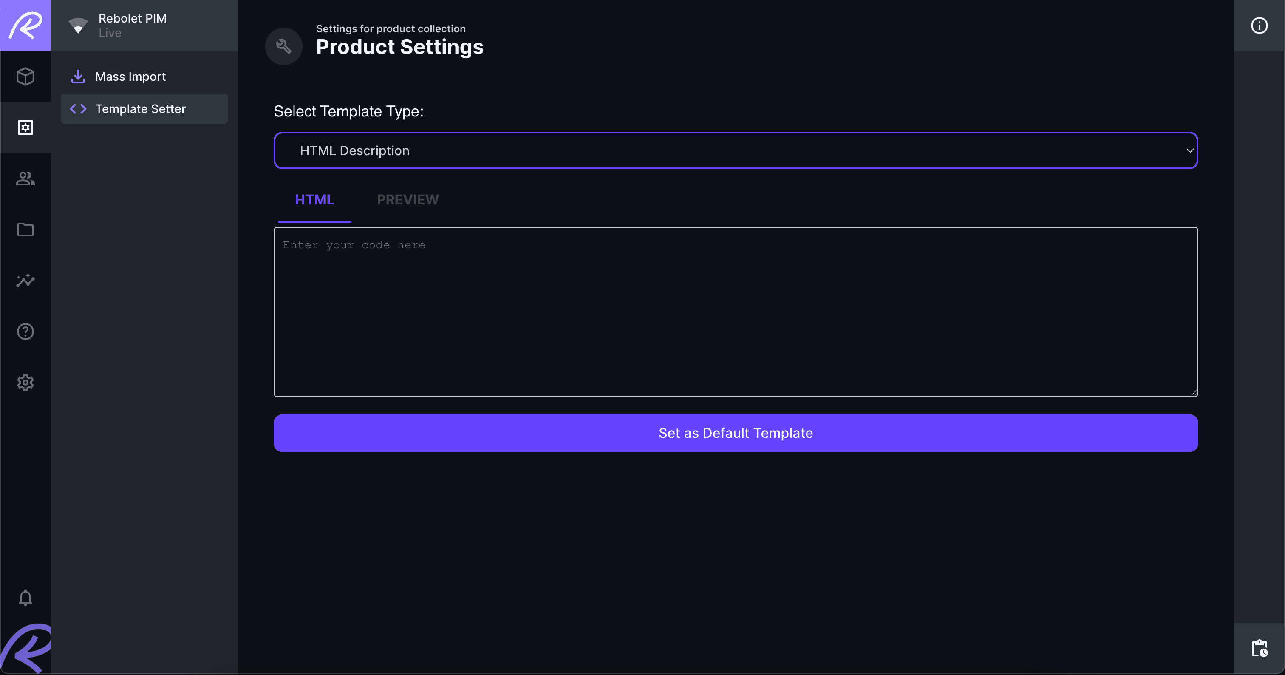Click the Rebolet logo at top left
This screenshot has height=675, width=1285.
pos(25,26)
